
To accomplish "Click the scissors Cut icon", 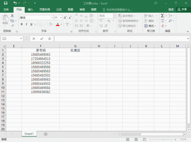I will point(12,16).
